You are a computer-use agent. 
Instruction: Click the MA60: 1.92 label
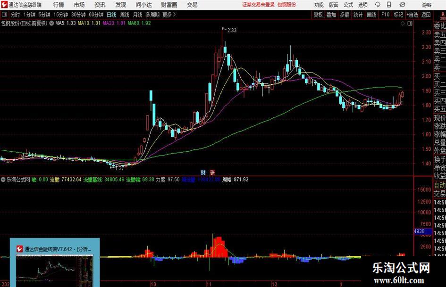pos(139,23)
